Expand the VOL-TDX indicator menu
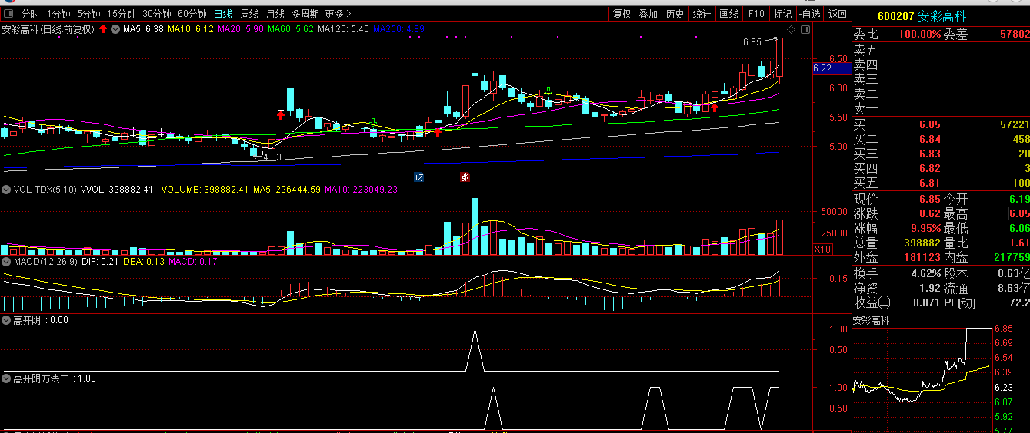Screen dimensions: 1030x433 point(7,189)
